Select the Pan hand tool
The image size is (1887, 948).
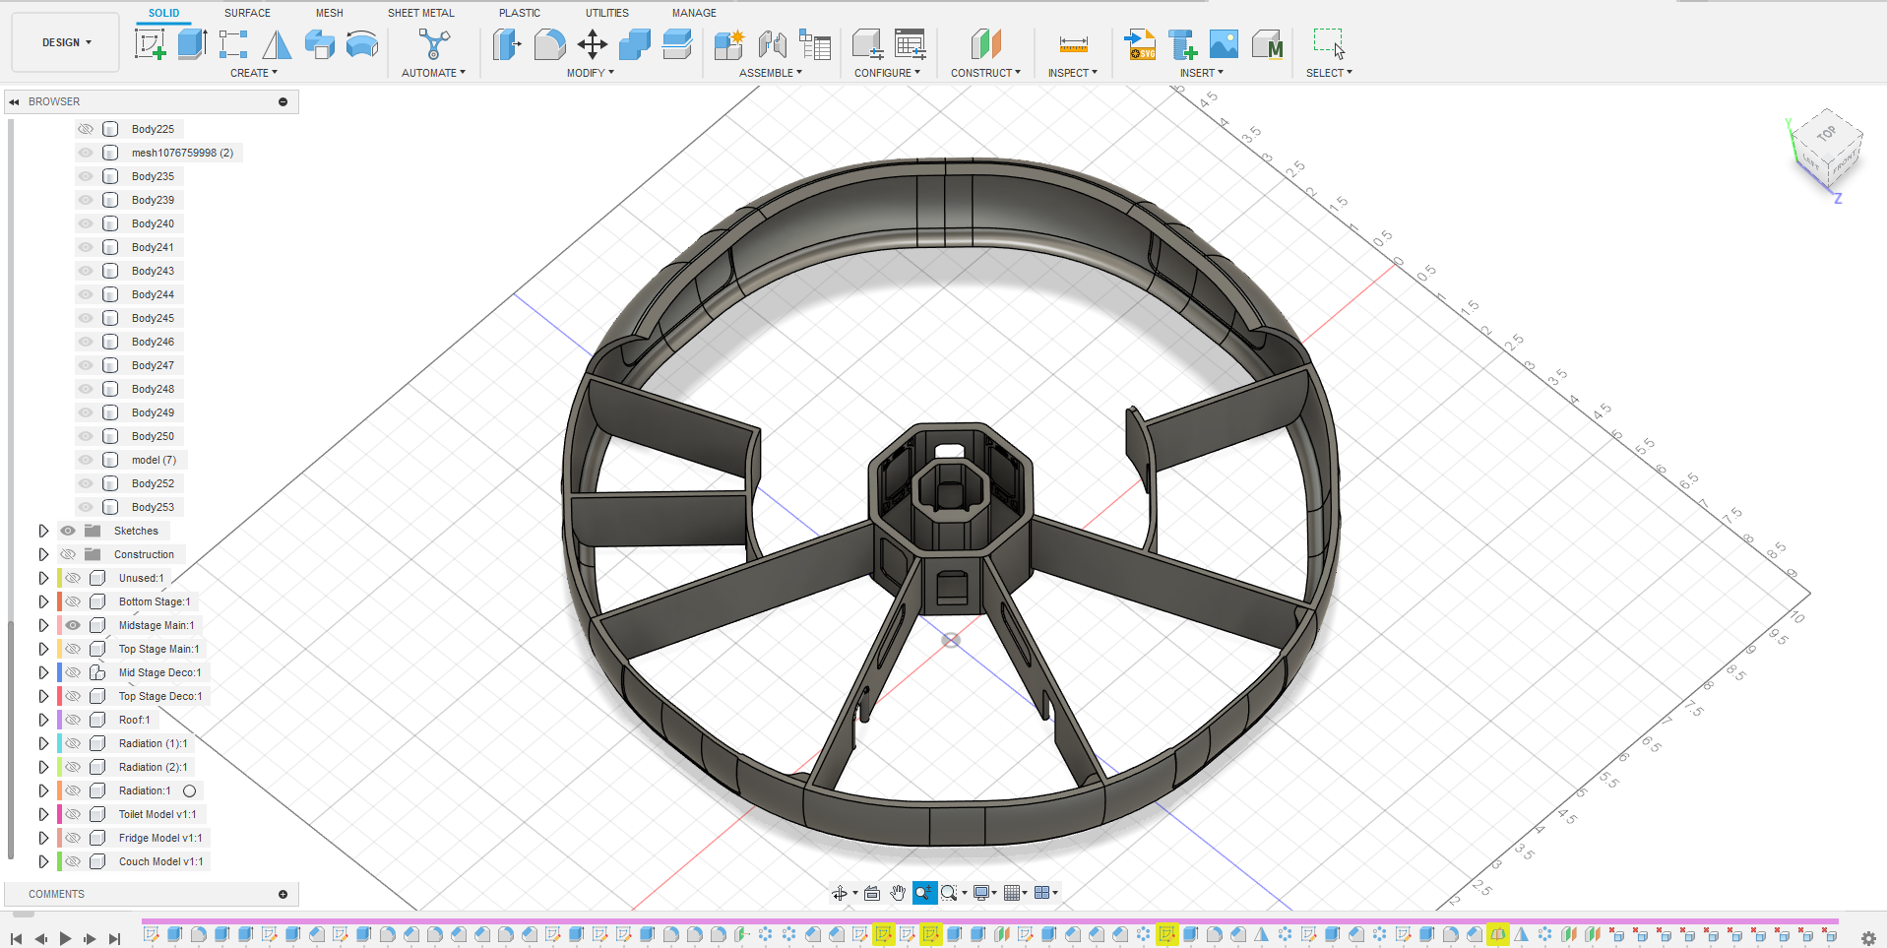click(x=898, y=893)
